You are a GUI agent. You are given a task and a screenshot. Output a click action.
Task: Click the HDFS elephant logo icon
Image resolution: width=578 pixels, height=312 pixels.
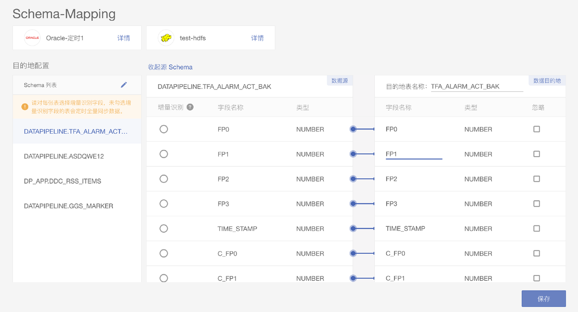point(166,37)
